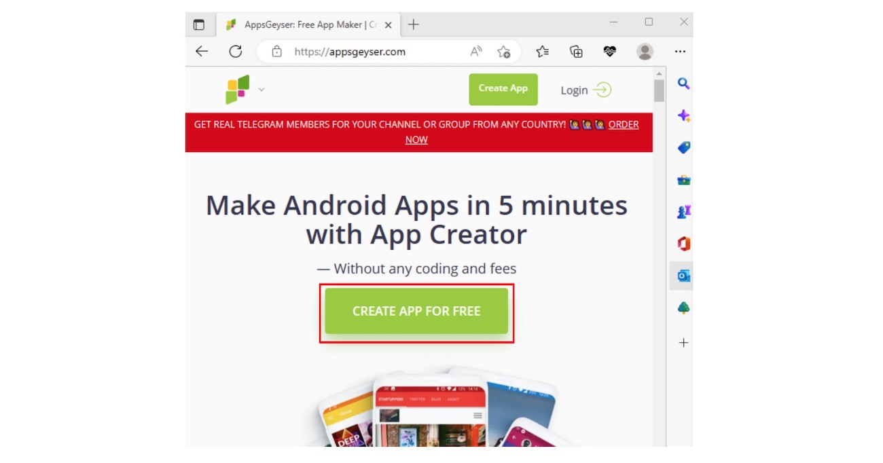Open the Settings and more menu
Screen dimensions: 883x463
coord(680,51)
